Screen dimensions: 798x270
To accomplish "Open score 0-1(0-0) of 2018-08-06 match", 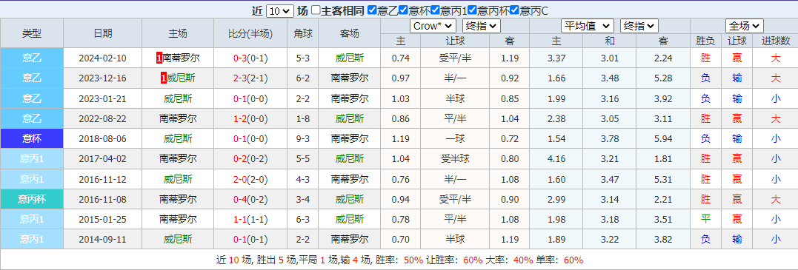I will click(250, 139).
